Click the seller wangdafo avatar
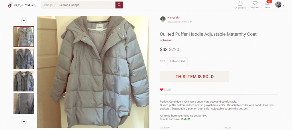This screenshot has width=292, height=130. click(163, 19)
